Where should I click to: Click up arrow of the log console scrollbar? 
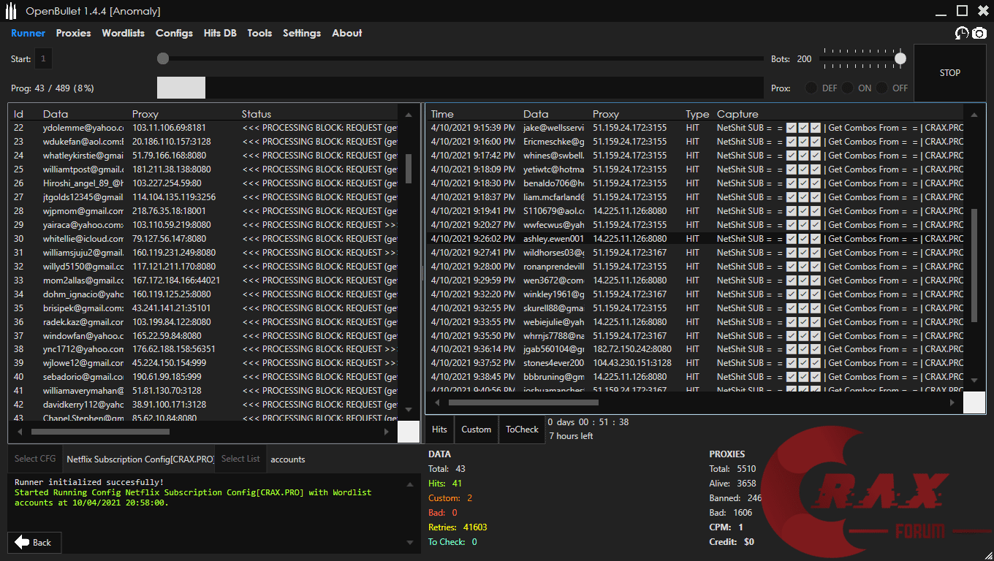tap(409, 483)
